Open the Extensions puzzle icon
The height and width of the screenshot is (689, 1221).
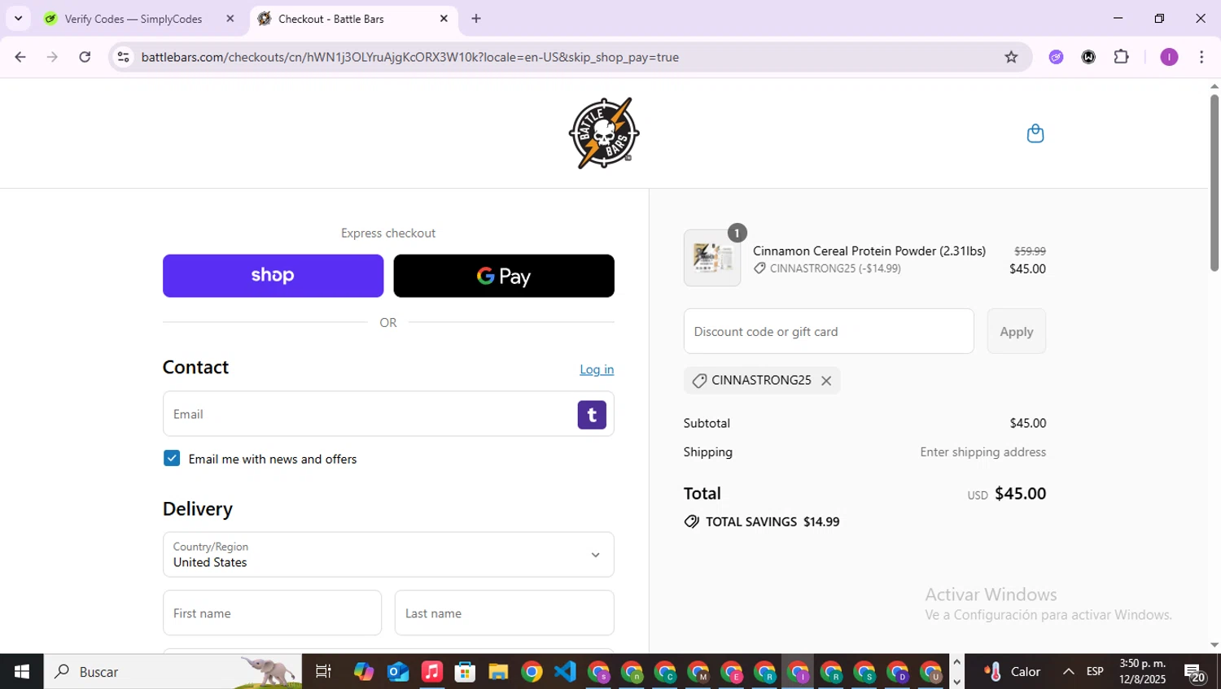(x=1121, y=57)
